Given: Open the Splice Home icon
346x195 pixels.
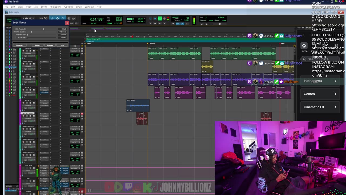Looking at the screenshot, I should (304, 46).
